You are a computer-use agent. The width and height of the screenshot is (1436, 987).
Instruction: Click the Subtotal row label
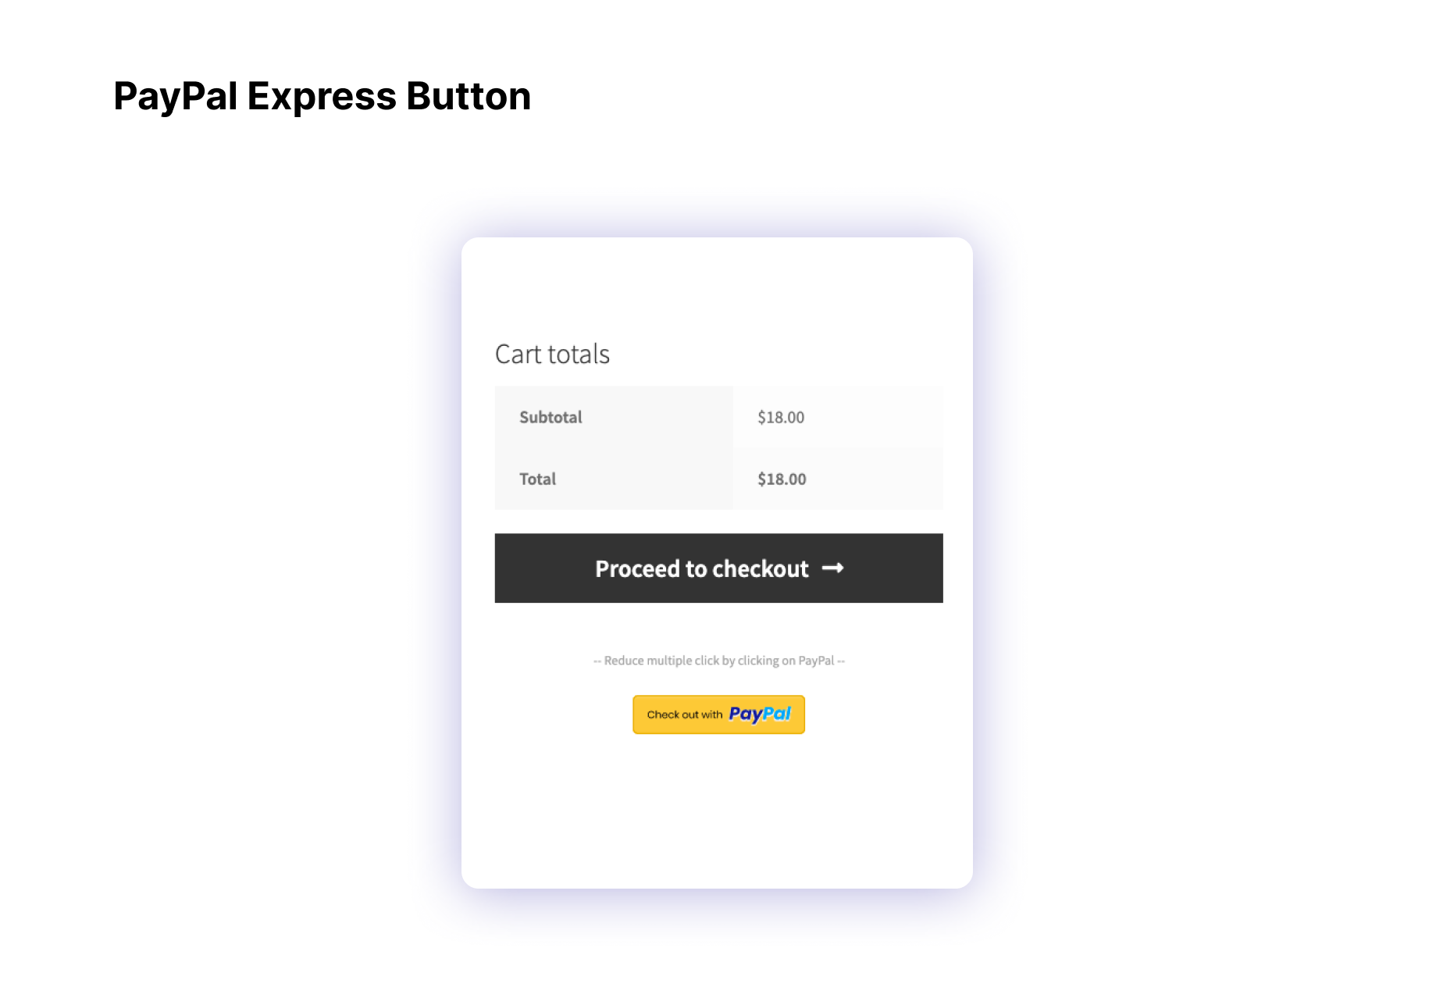coord(551,417)
